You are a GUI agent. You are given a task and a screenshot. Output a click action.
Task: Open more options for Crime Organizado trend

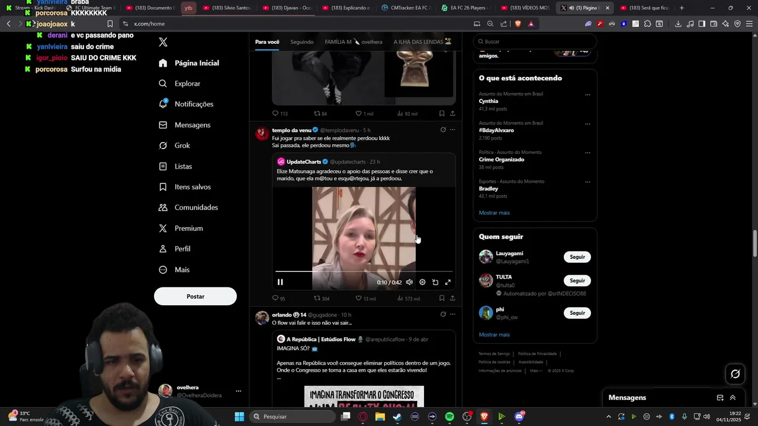click(x=587, y=153)
